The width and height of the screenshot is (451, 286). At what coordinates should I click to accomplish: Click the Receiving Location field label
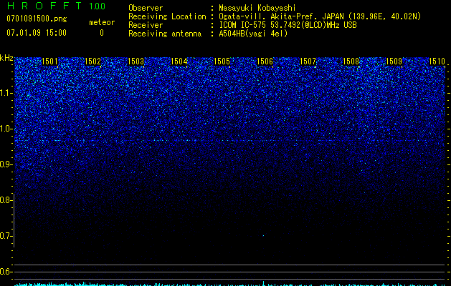pyautogui.click(x=167, y=16)
